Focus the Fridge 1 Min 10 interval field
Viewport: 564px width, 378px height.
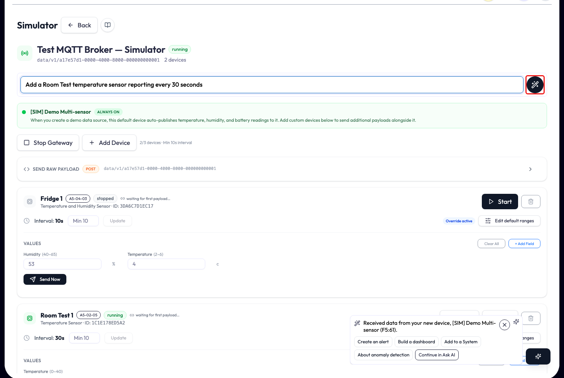[83, 221]
